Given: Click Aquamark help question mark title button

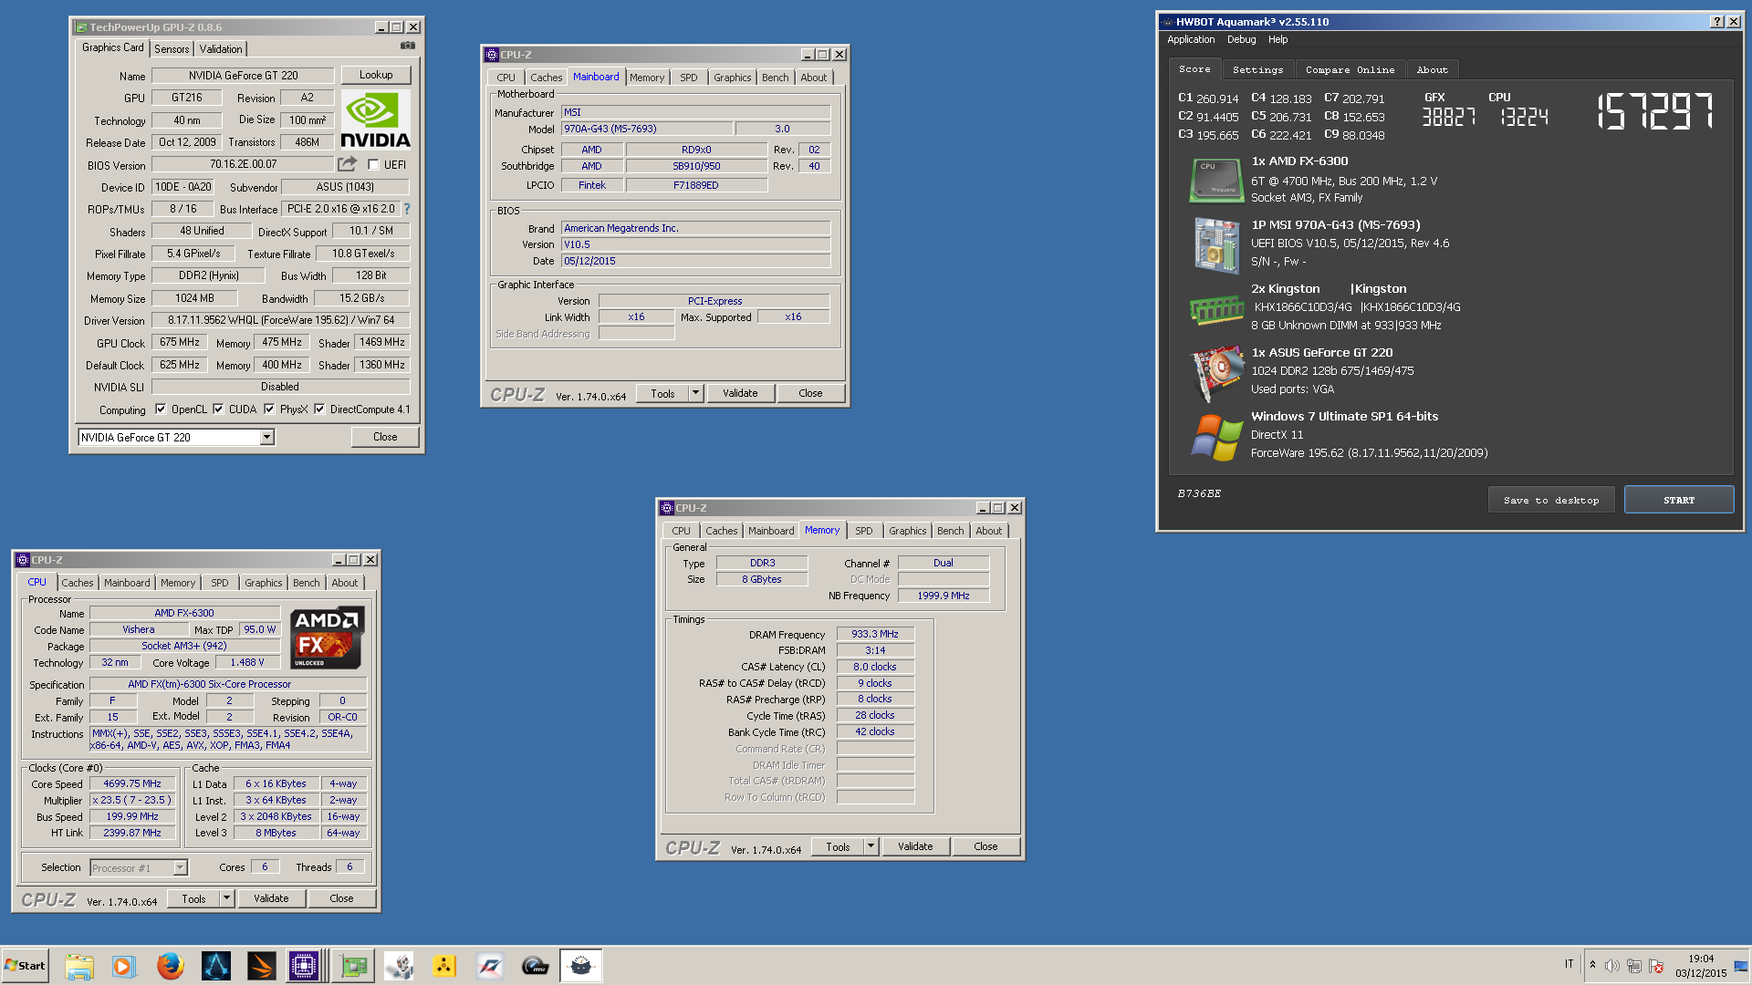Looking at the screenshot, I should pos(1716,22).
